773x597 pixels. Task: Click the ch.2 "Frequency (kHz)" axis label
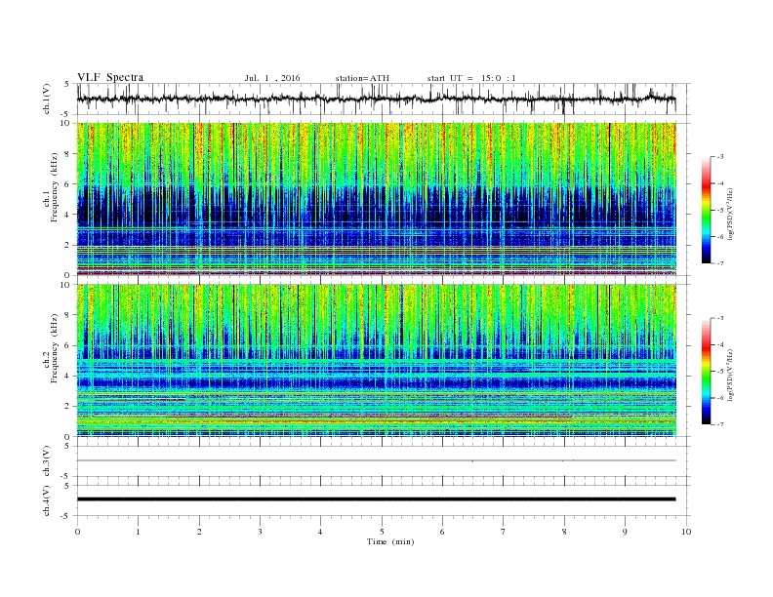pos(55,348)
